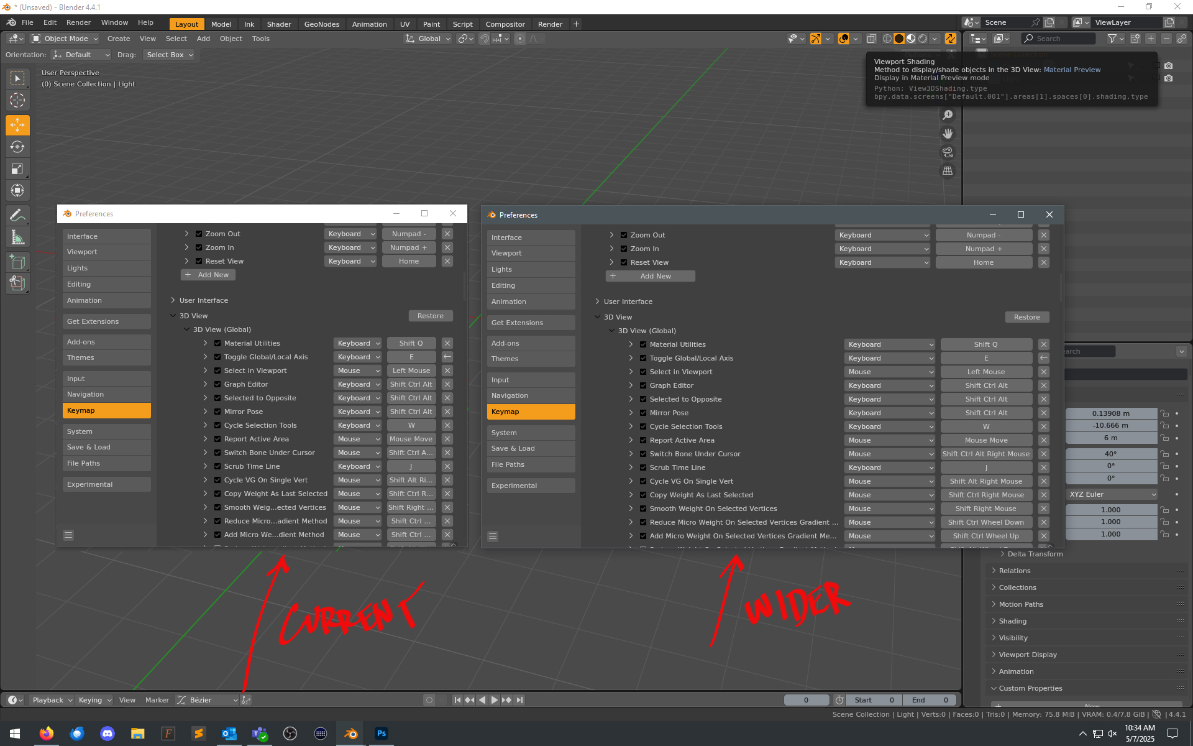The width and height of the screenshot is (1193, 746).
Task: Pick the Annotate tool
Action: [x=17, y=215]
